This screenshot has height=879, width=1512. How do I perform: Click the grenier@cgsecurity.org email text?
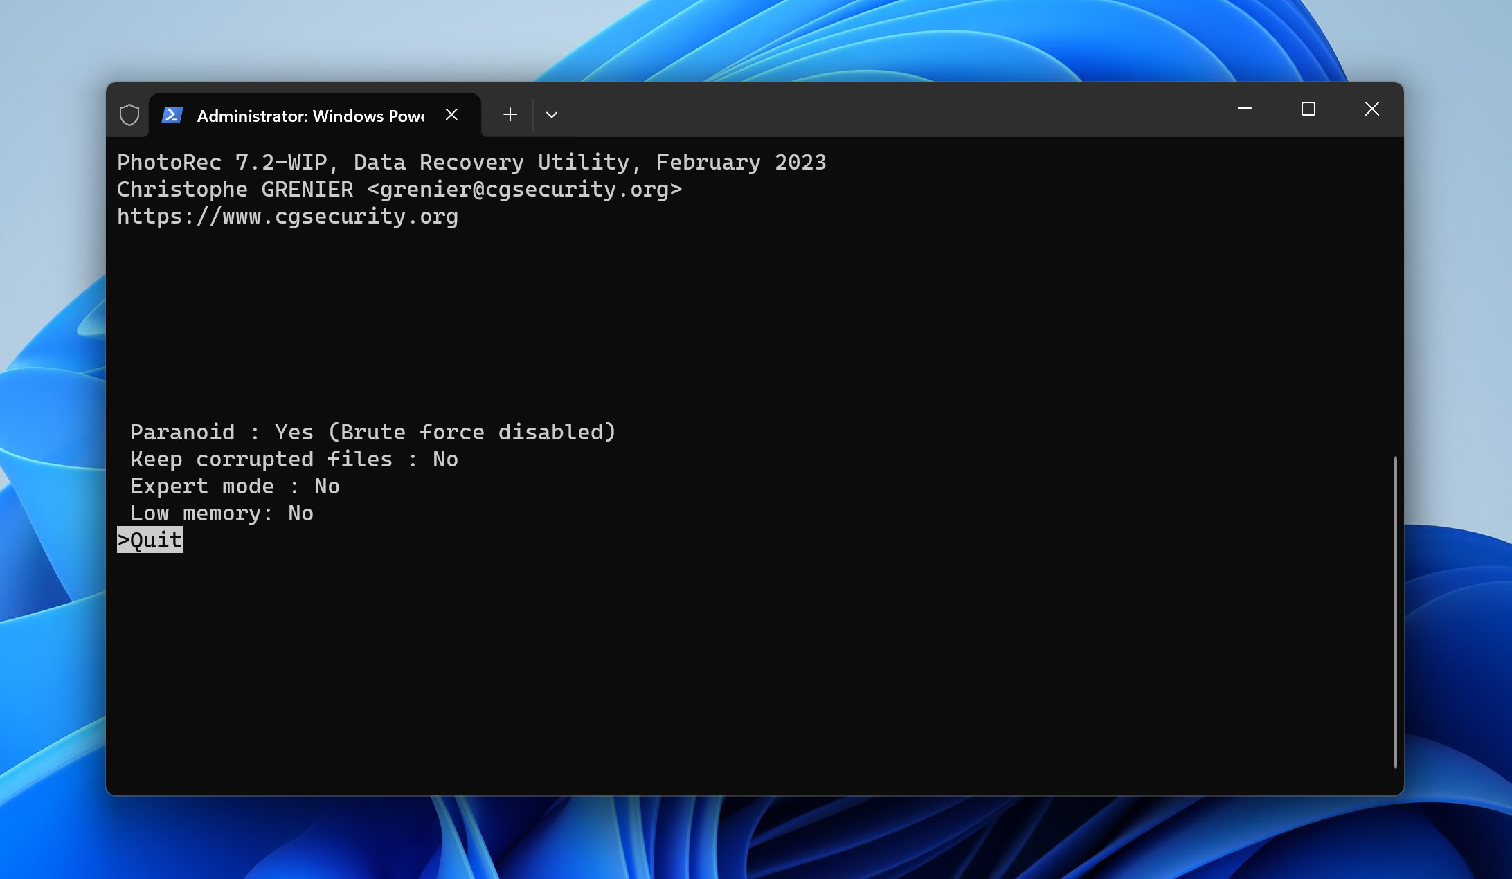tap(525, 190)
